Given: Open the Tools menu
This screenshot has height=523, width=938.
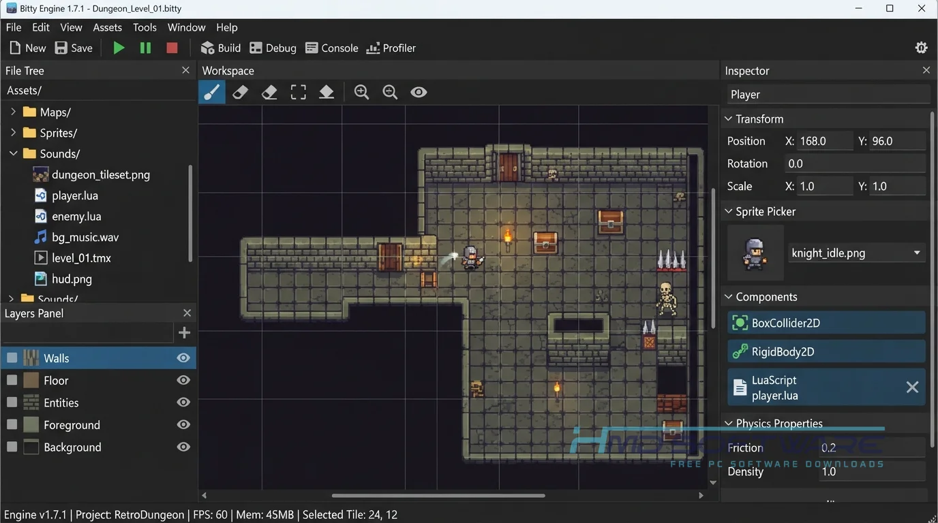Looking at the screenshot, I should pos(145,27).
